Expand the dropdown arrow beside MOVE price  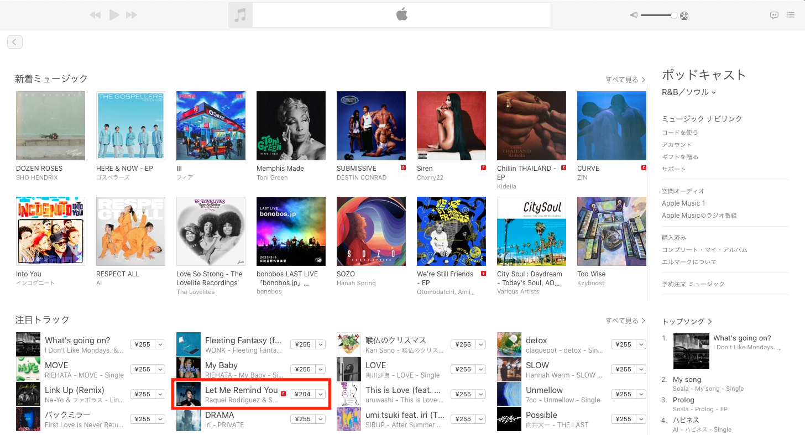point(160,369)
